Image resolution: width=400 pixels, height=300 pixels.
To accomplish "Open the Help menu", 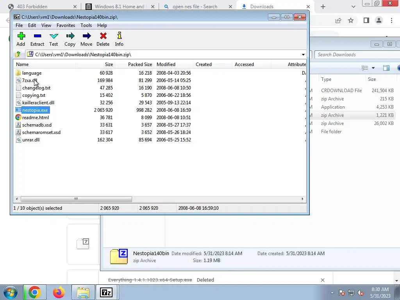I will 102,25.
